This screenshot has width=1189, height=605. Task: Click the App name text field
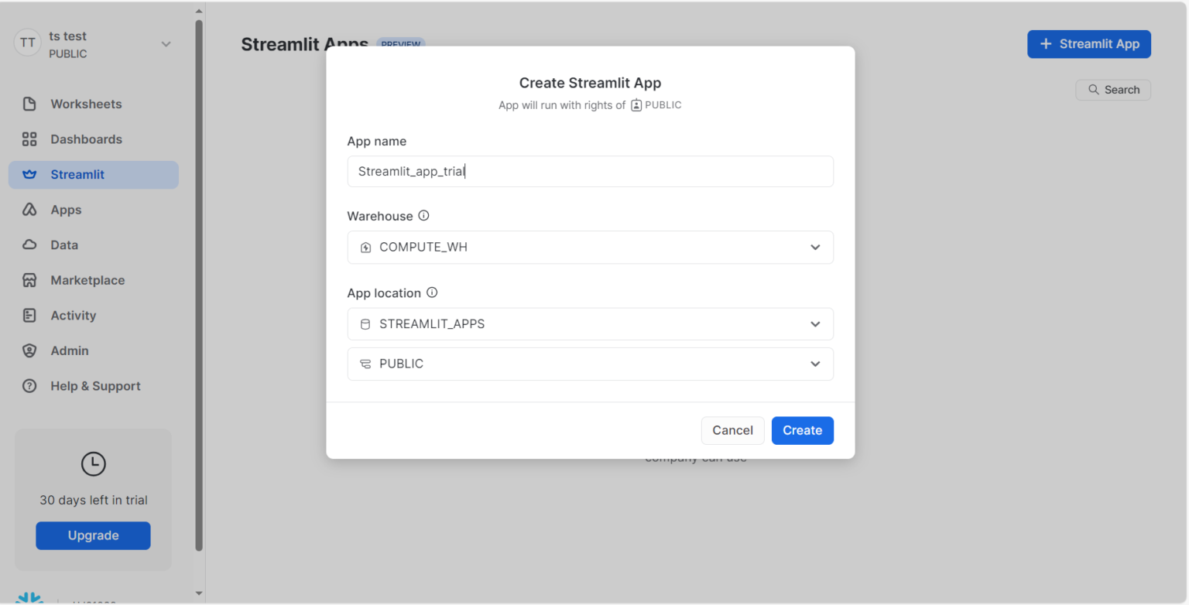pyautogui.click(x=590, y=172)
